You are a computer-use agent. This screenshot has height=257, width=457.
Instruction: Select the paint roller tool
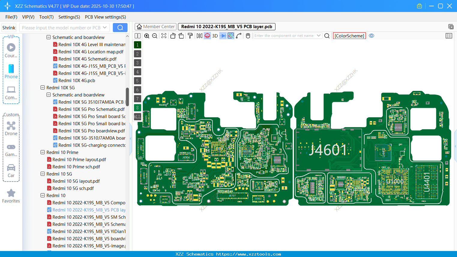[x=190, y=36]
